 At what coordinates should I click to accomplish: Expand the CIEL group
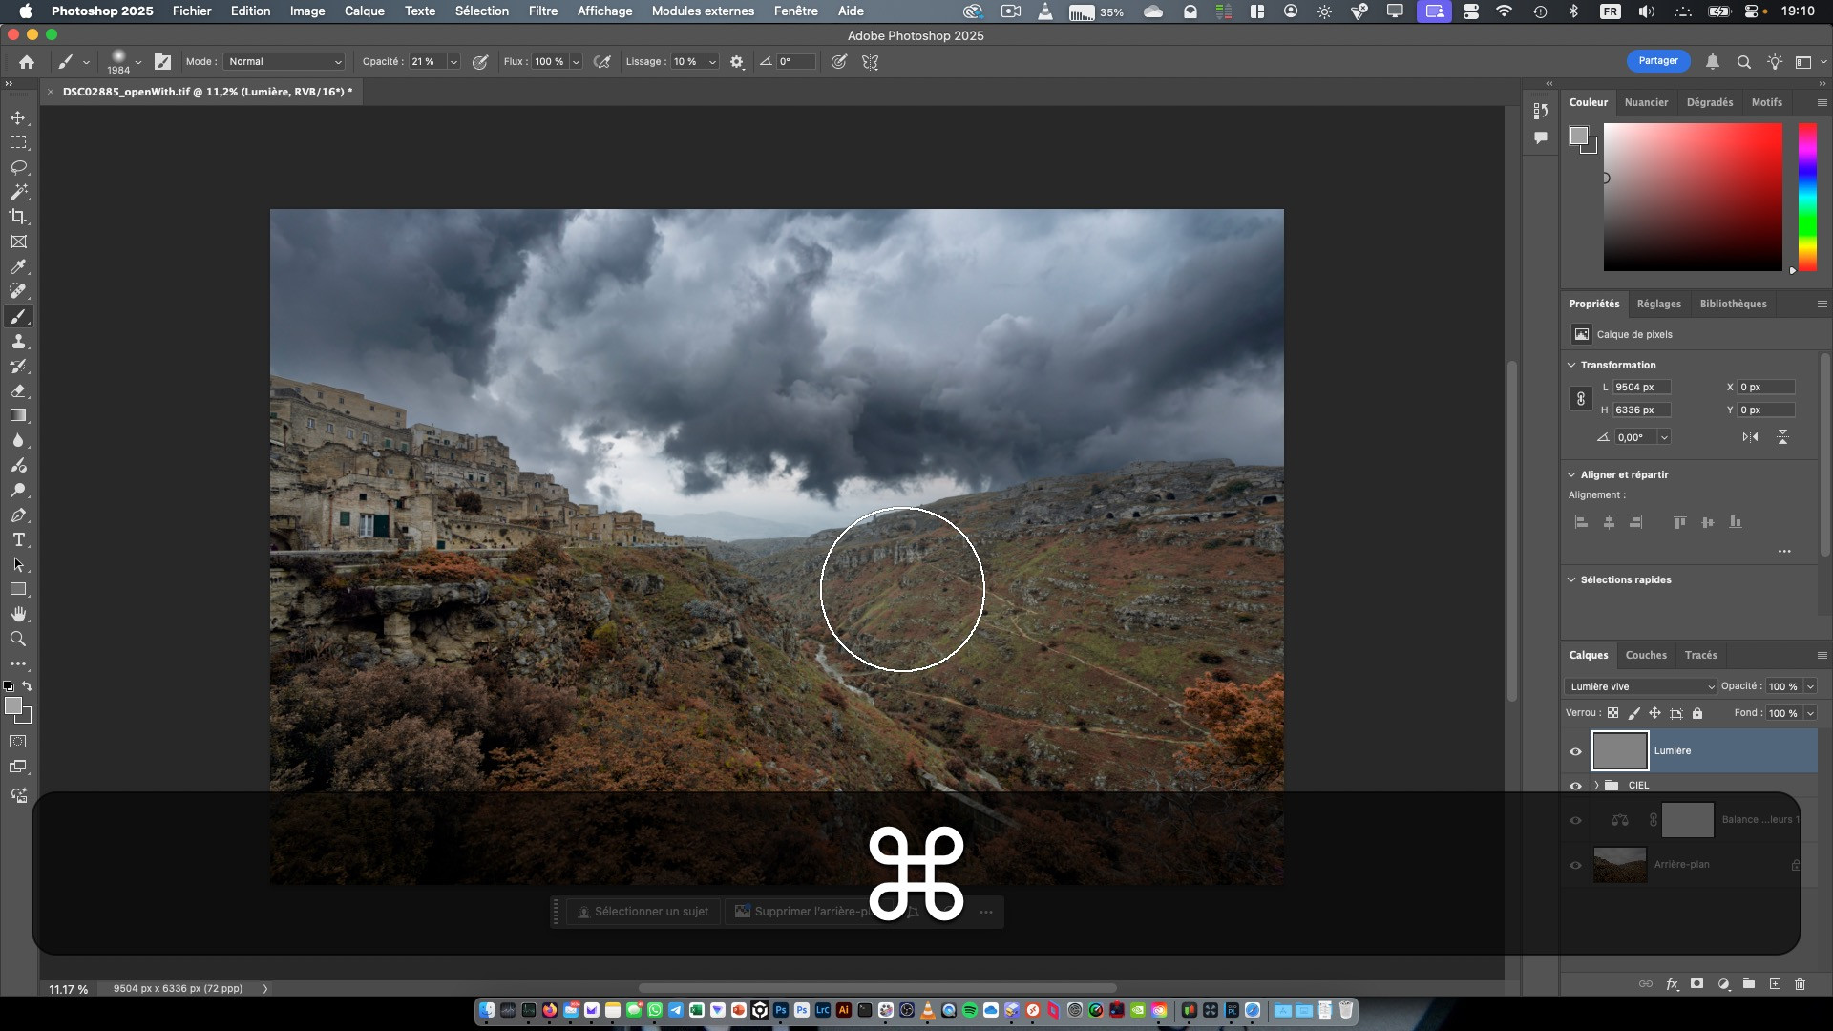click(x=1596, y=786)
